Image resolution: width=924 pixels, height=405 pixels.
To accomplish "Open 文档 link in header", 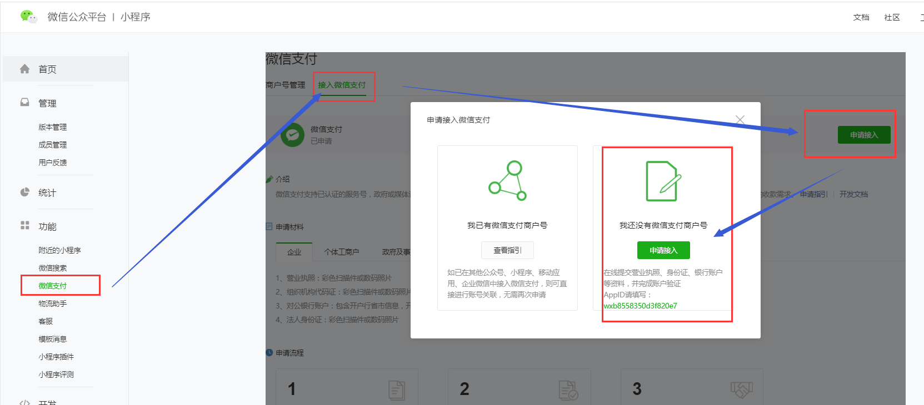I will click(861, 17).
